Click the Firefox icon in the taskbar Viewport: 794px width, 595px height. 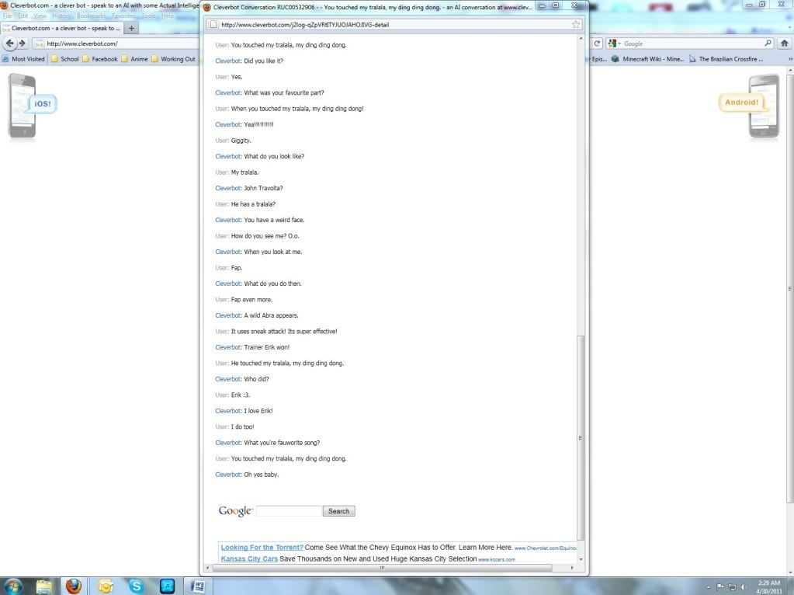coord(73,586)
